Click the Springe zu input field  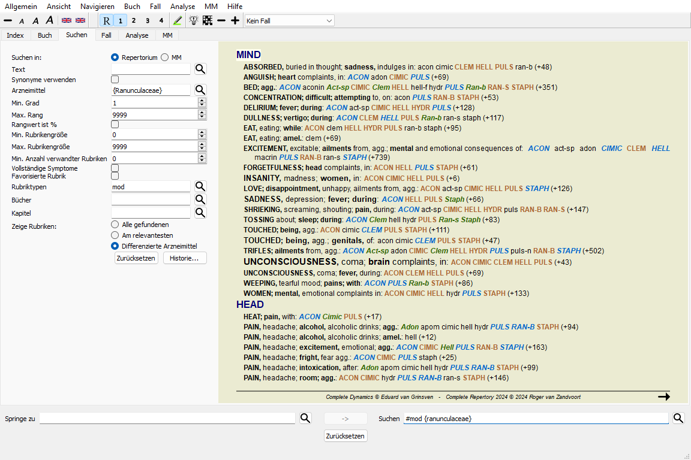[x=167, y=419]
